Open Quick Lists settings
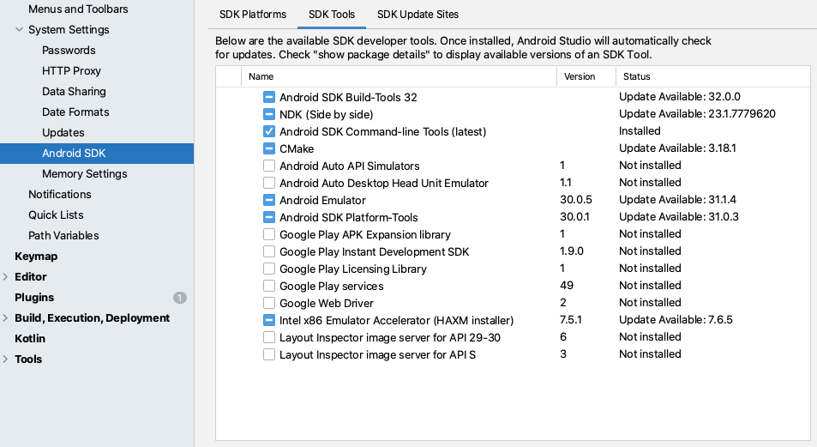The image size is (817, 447). click(x=56, y=214)
